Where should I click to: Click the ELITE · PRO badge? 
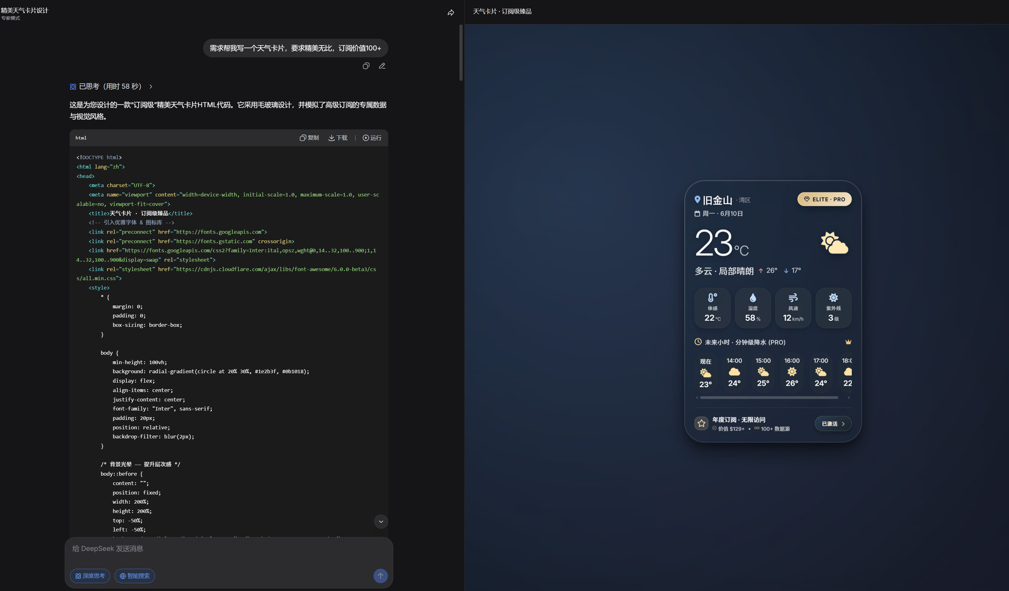pos(825,199)
